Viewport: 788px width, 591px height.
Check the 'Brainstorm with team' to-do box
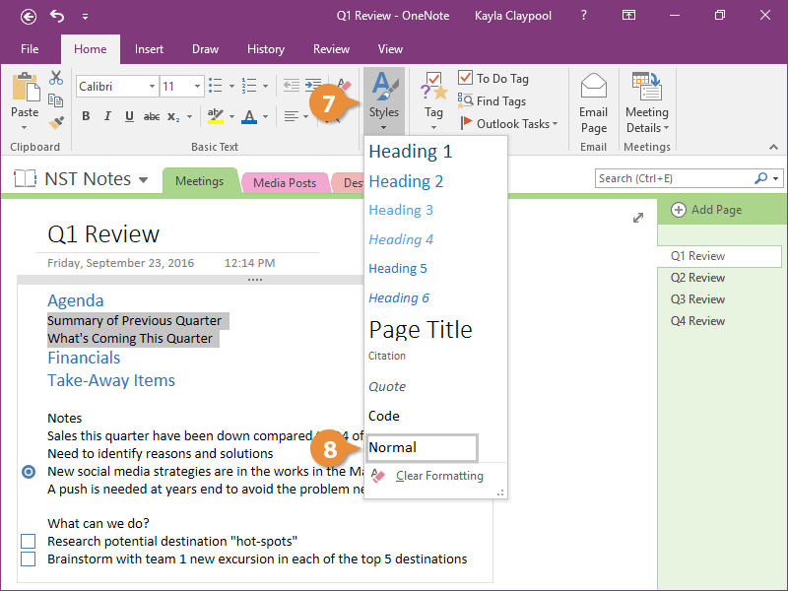tap(28, 559)
